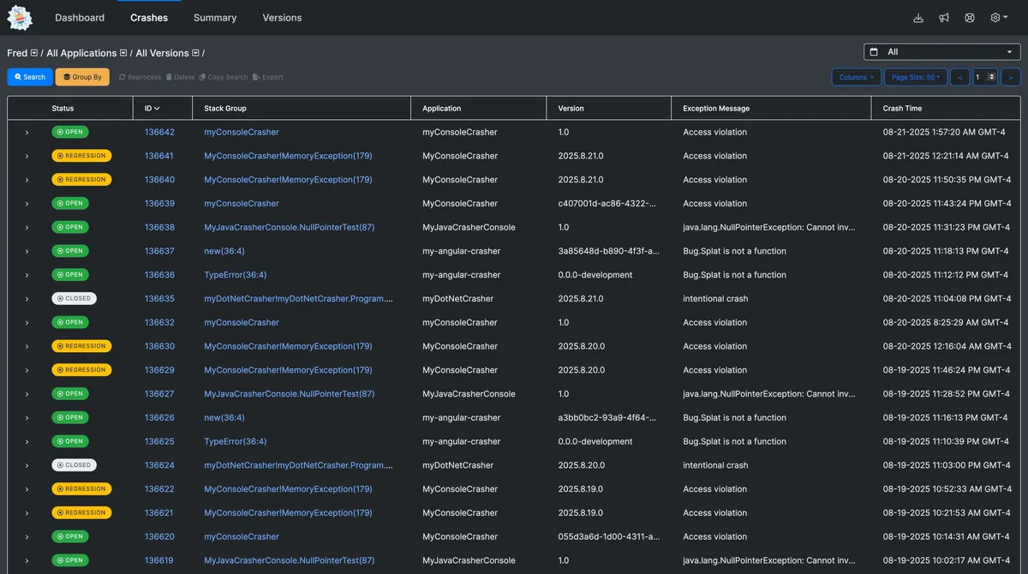Viewport: 1028px width, 574px height.
Task: Open stack group link of crash 136635
Action: point(299,299)
